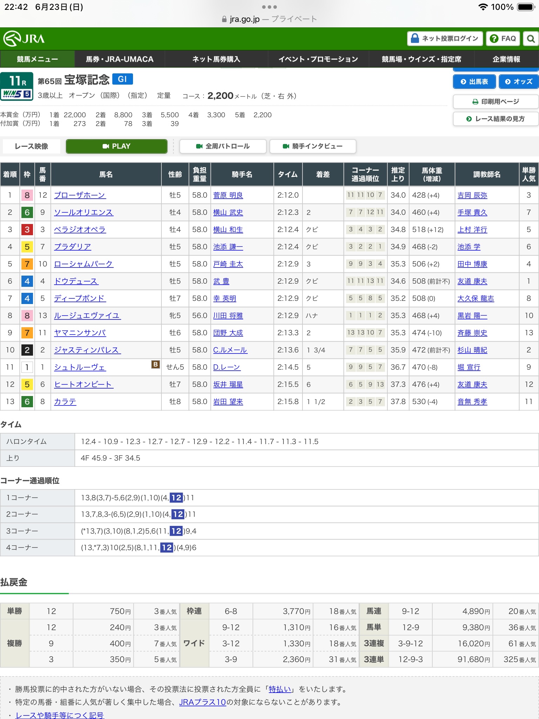Click the 出馬表 button
Screen dimensions: 539x719
point(474,81)
